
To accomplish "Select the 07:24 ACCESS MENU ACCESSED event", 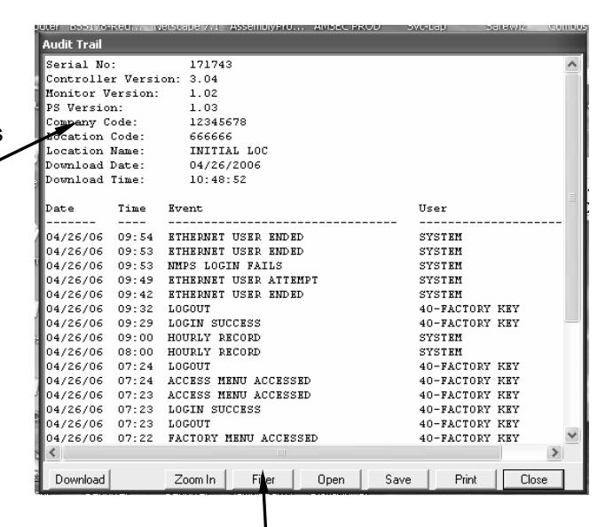I will (x=240, y=381).
